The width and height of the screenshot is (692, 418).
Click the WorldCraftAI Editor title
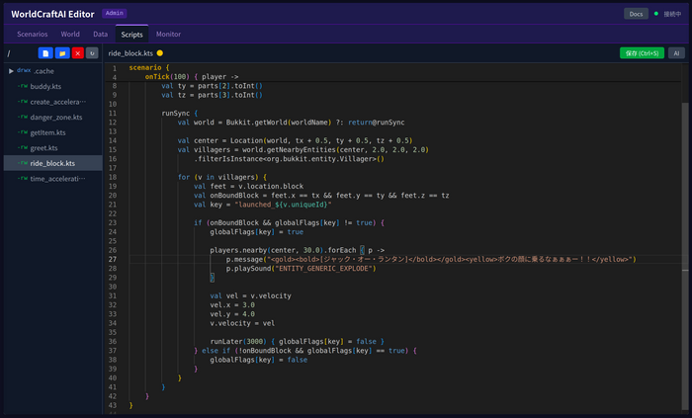[52, 14]
